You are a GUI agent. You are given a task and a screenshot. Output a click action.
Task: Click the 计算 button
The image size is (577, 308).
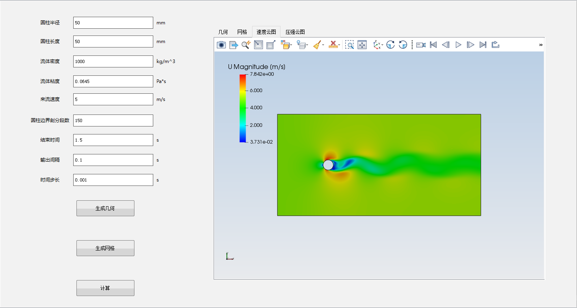pos(105,288)
